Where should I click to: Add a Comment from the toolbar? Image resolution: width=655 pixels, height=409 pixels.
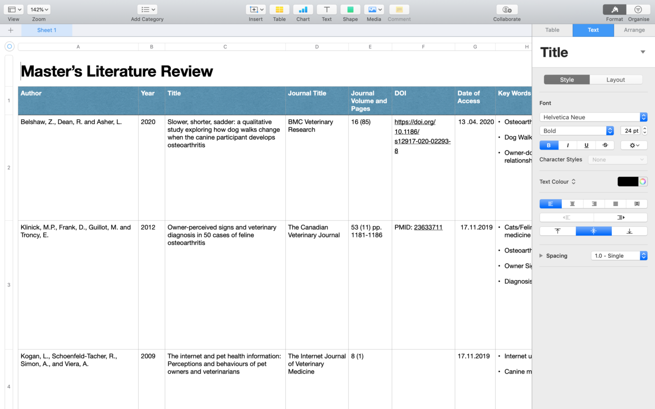click(x=399, y=10)
